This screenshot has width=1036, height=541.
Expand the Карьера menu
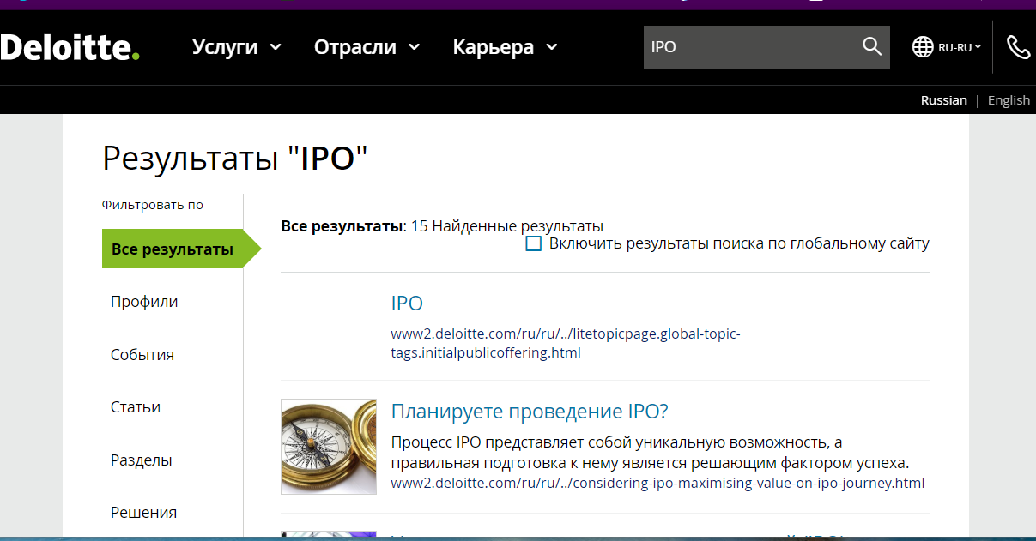coord(506,47)
